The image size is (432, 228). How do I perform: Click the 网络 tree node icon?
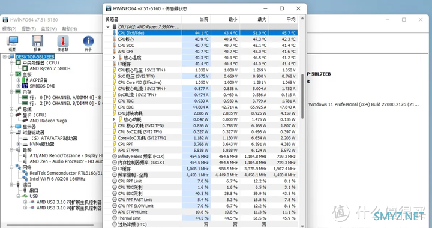[x=18, y=167]
